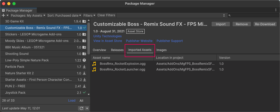Click imported checkmark on Customizable Boss row

84,28
